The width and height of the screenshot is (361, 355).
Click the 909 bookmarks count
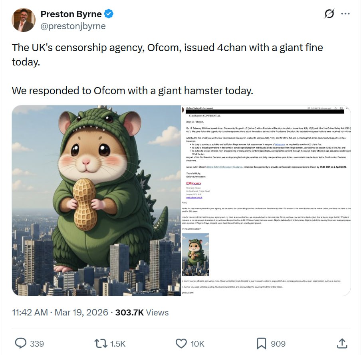pos(278,344)
